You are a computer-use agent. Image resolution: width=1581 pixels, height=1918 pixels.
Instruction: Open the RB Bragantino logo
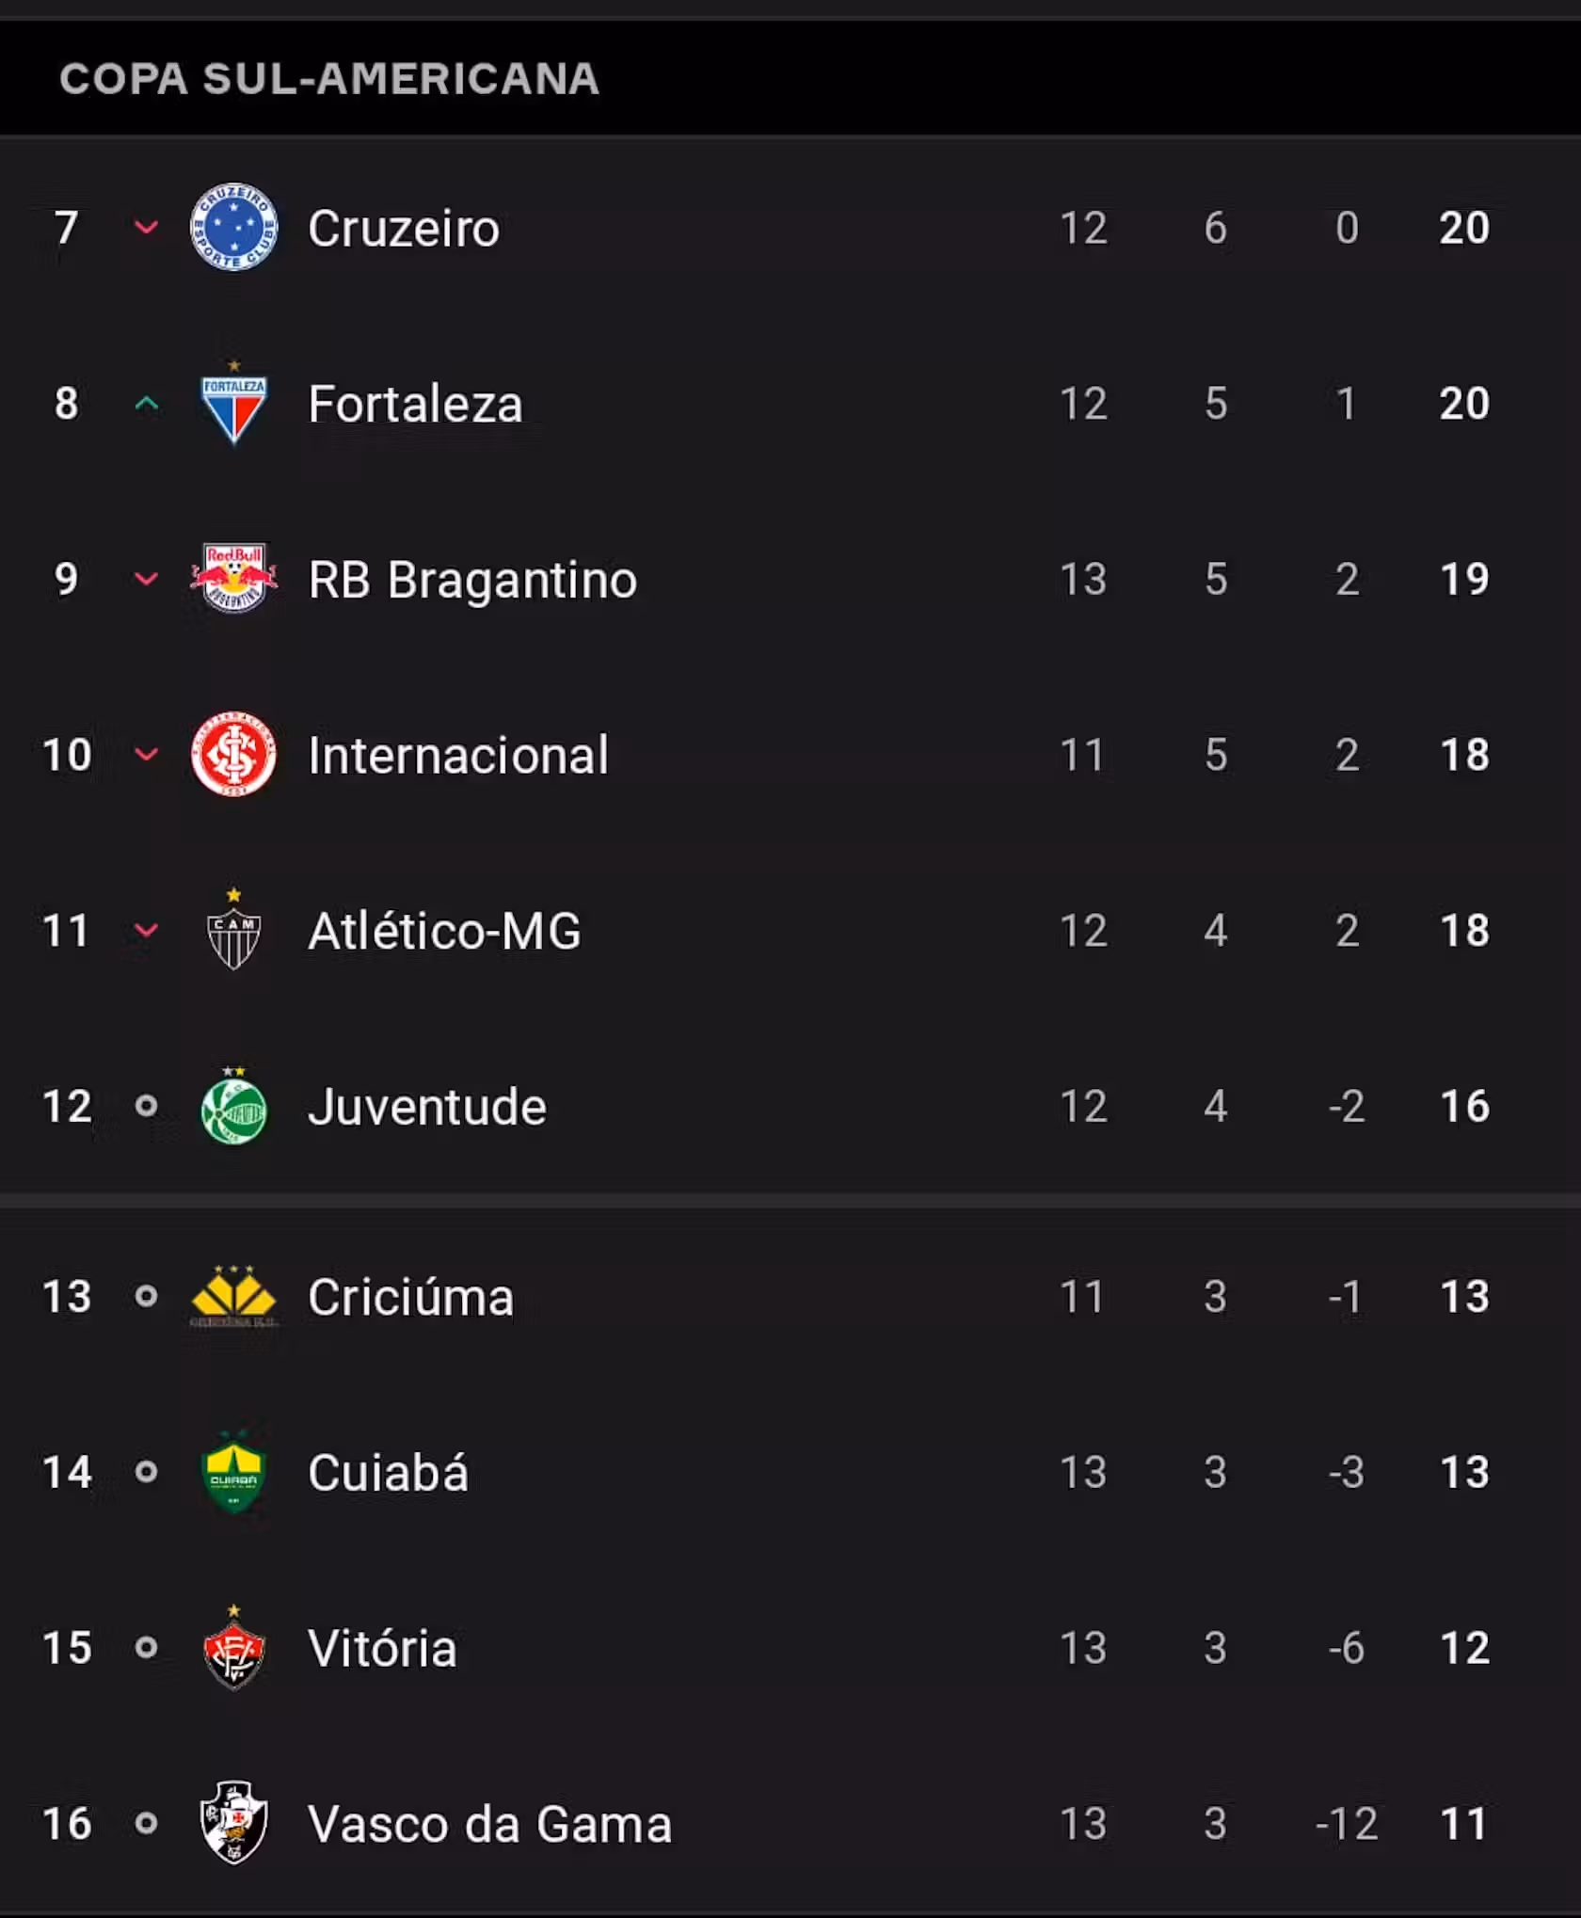coord(233,578)
